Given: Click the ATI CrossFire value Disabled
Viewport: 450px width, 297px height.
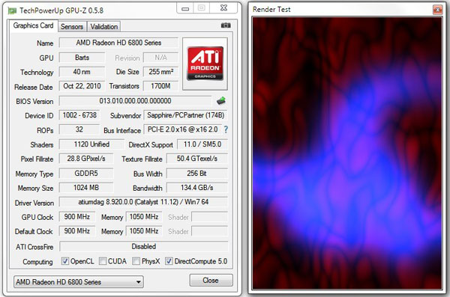Looking at the screenshot, I should pyautogui.click(x=143, y=246).
